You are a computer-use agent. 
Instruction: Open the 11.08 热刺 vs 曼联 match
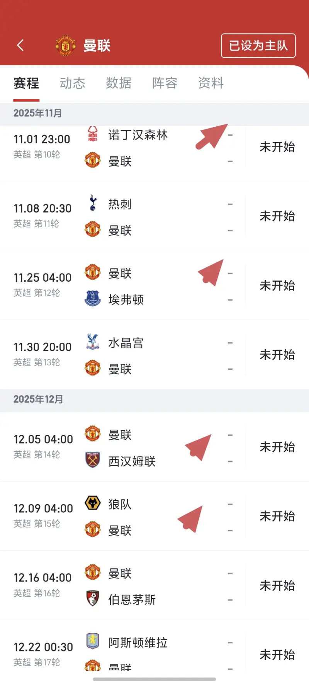tap(154, 216)
